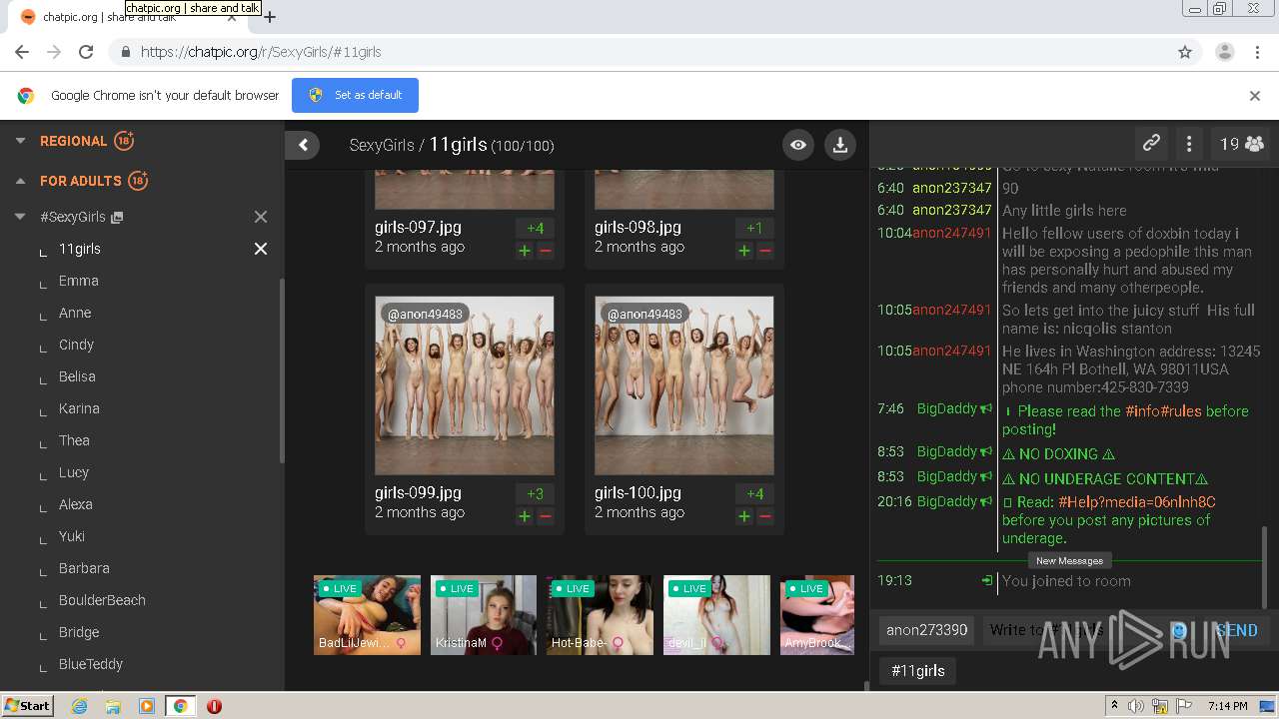Open the #Help?media=06nlnh8C link
The image size is (1279, 719).
(x=1136, y=502)
